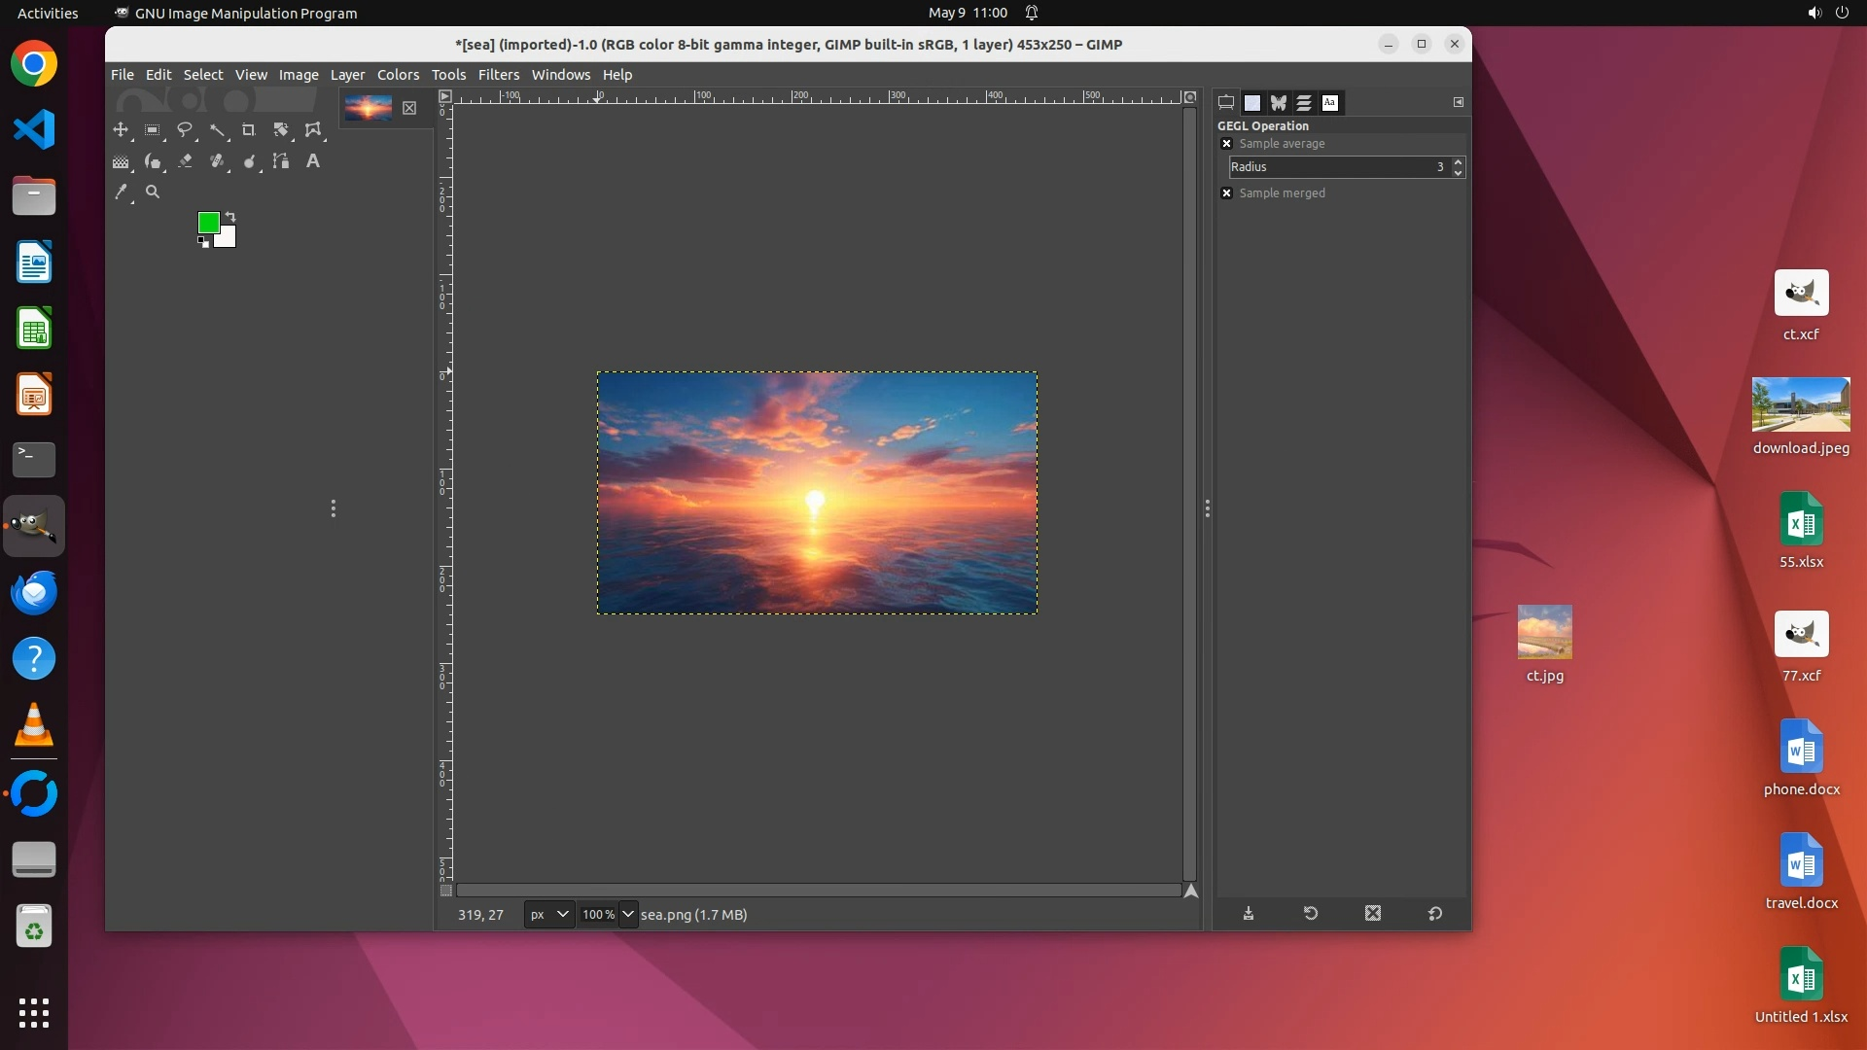
Task: Choose the Fuzzy Select magic wand tool
Action: coord(217,129)
